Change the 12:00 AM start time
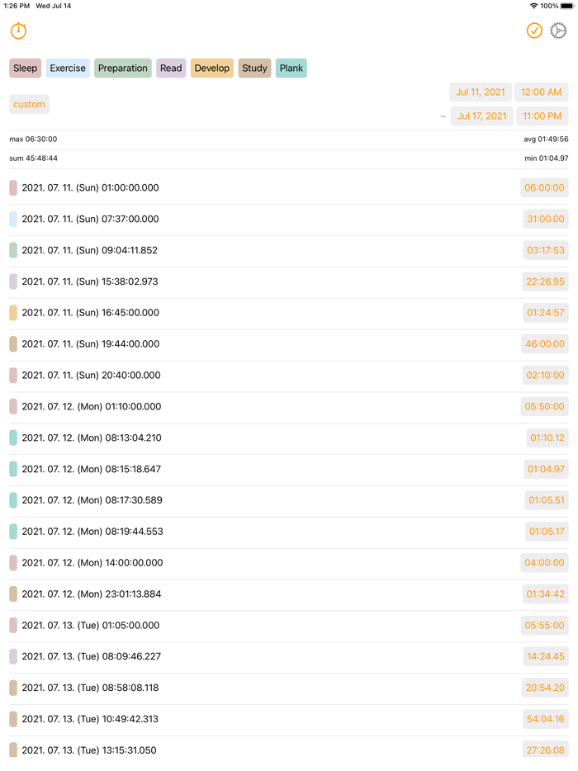The width and height of the screenshot is (578, 771). 542,92
